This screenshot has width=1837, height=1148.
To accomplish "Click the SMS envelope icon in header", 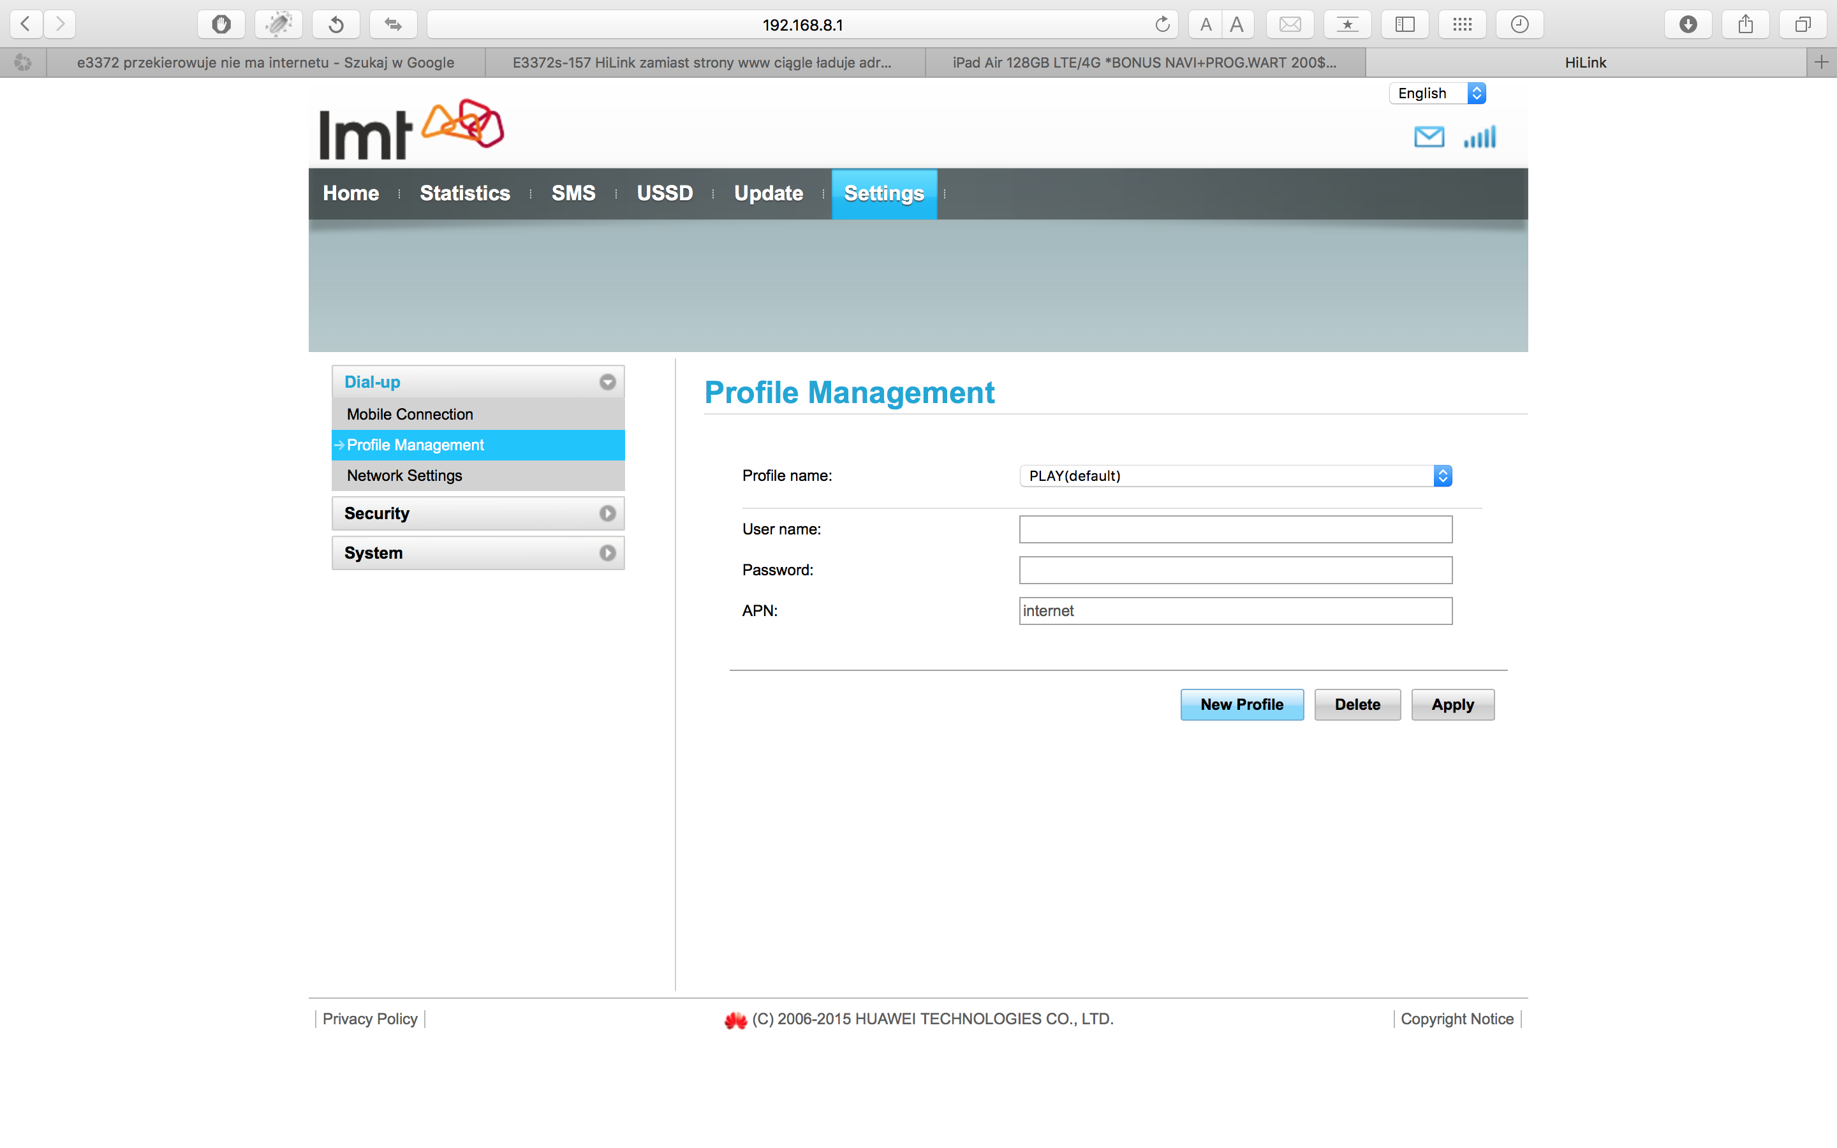I will tap(1429, 137).
